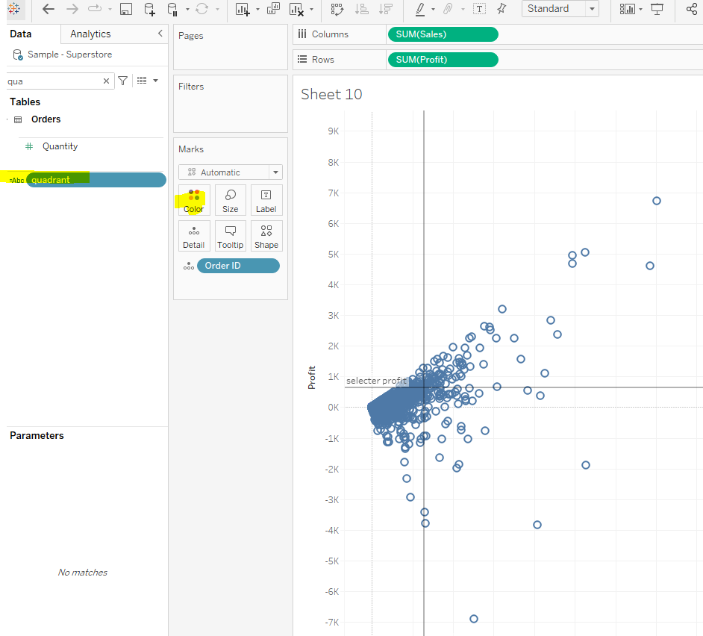
Task: Open the Automatic mark type dropdown
Action: (x=230, y=172)
